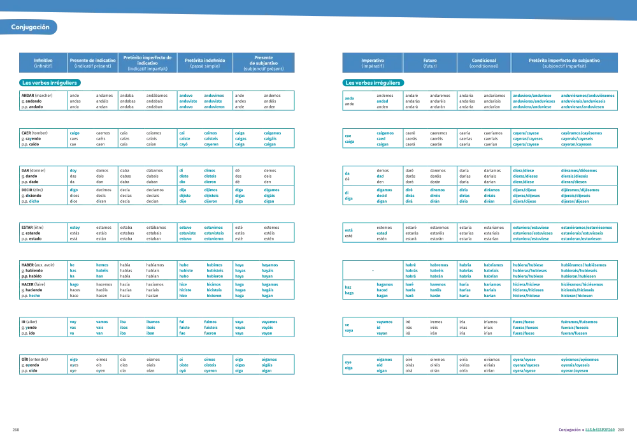Select the second verb table on the left page
The width and height of the screenshot is (637, 443).
point(156,138)
